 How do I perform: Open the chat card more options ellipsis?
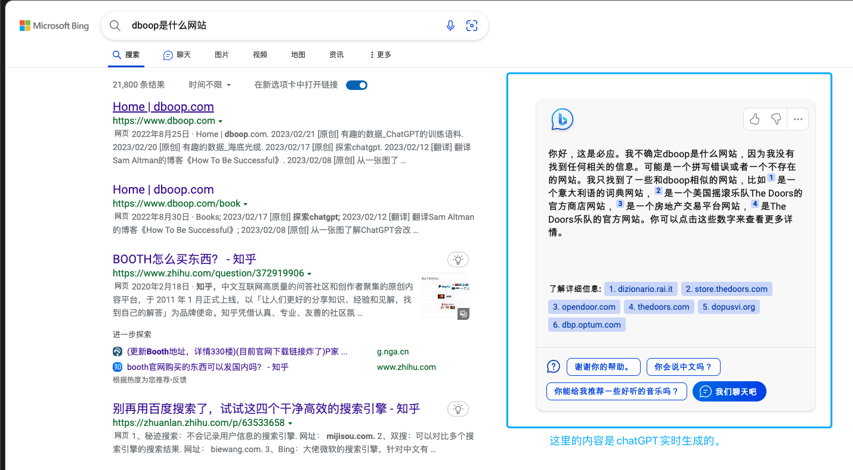798,119
